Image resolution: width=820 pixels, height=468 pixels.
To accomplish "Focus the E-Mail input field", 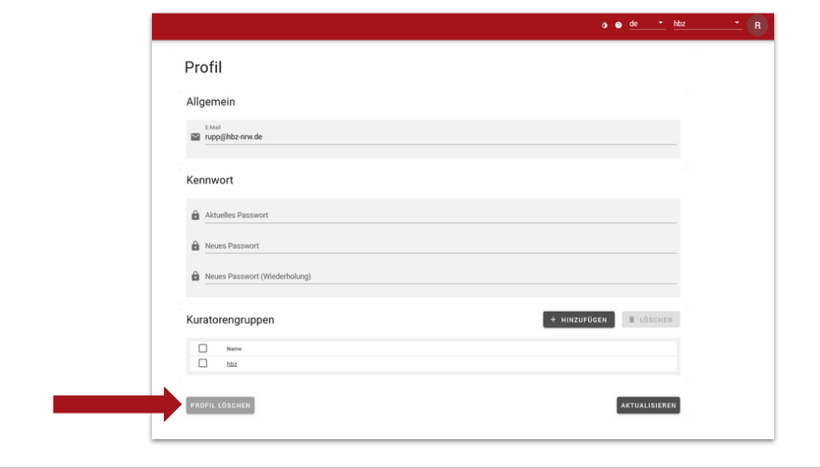I will [440, 137].
